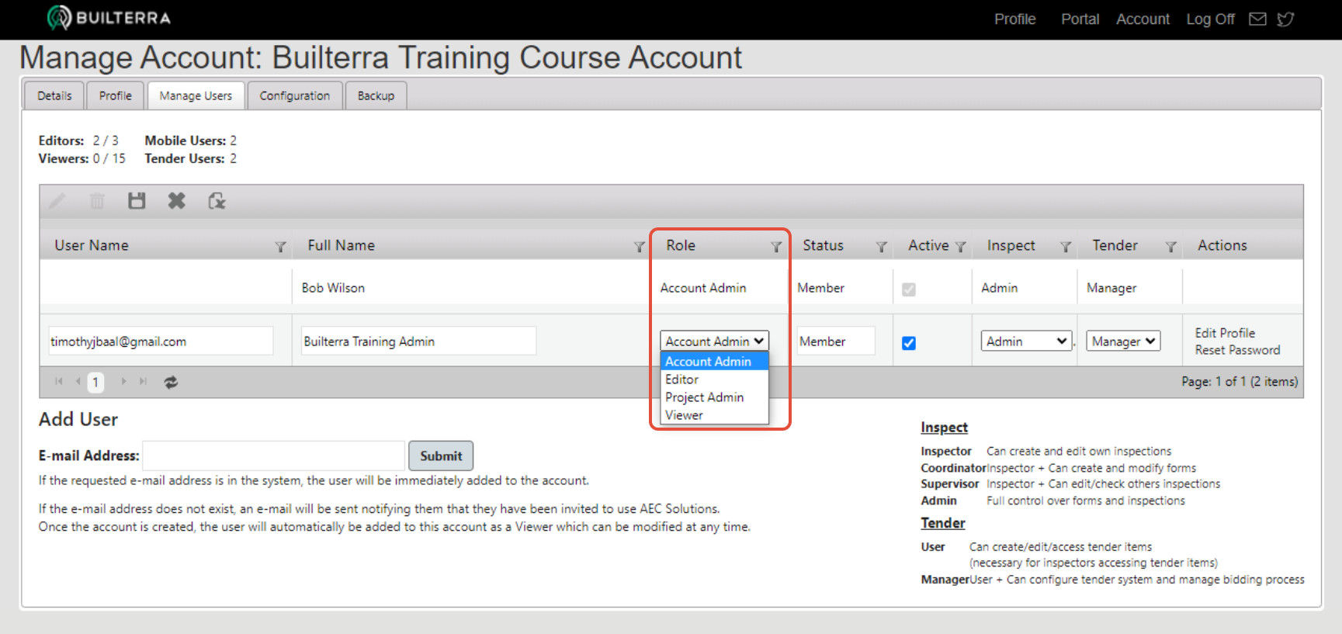Click the Member status field

[x=836, y=341]
